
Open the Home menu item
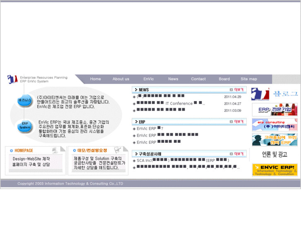coord(95,79)
